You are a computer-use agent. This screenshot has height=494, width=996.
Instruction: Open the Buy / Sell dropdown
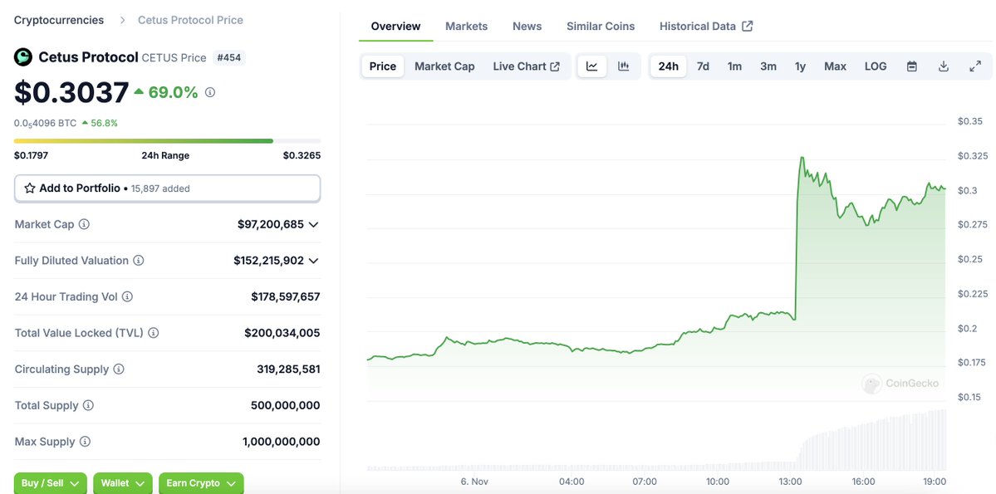50,483
